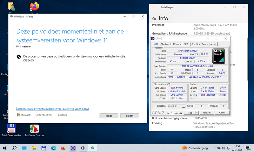Open the Socket #1 selection dropdown
Image resolution: width=254 pixels, height=152 pixels.
click(x=176, y=106)
